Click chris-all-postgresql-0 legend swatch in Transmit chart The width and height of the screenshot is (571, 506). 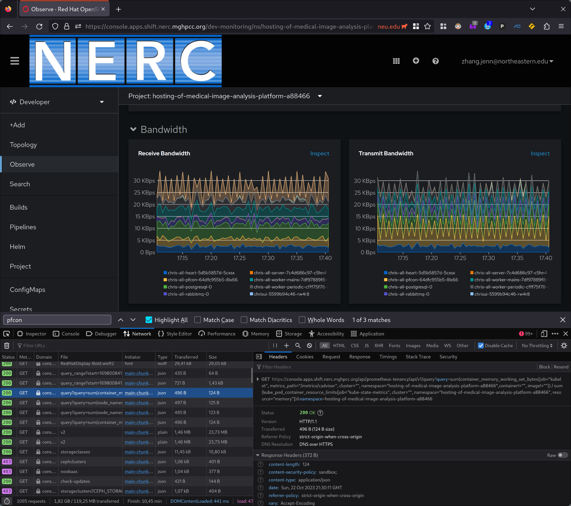(386, 287)
